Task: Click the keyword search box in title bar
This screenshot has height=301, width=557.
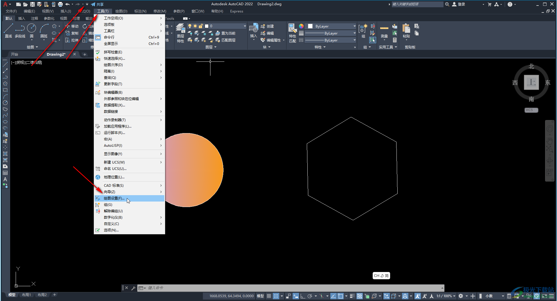Action: click(x=417, y=4)
